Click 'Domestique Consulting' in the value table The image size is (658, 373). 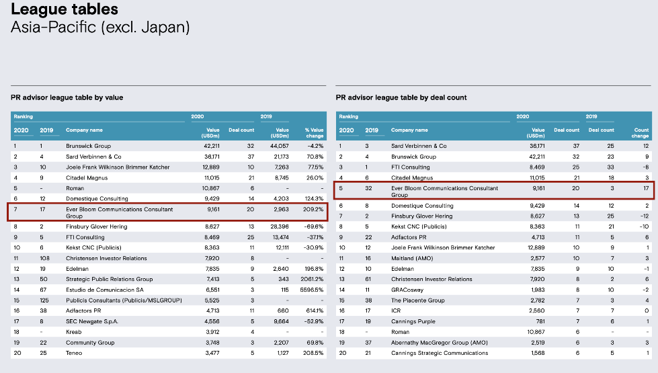97,199
